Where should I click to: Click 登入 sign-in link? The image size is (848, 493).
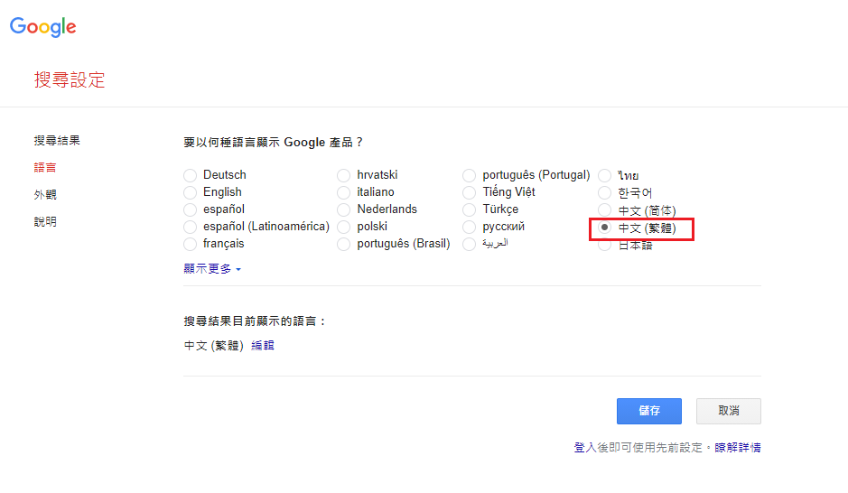(x=585, y=448)
